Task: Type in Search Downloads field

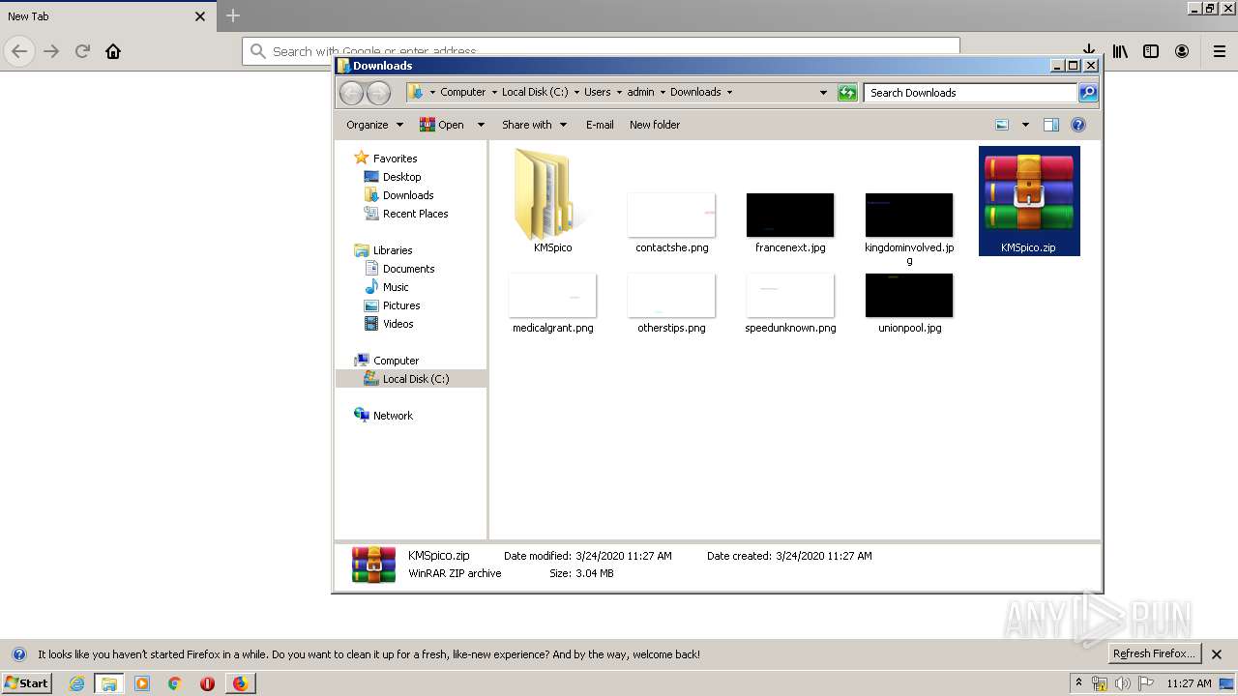Action: (970, 93)
